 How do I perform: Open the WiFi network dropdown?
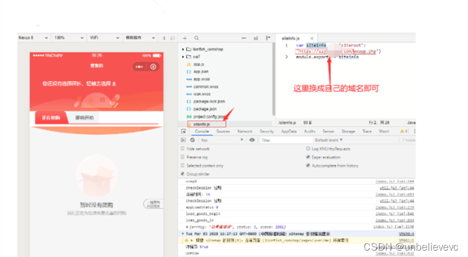point(104,38)
